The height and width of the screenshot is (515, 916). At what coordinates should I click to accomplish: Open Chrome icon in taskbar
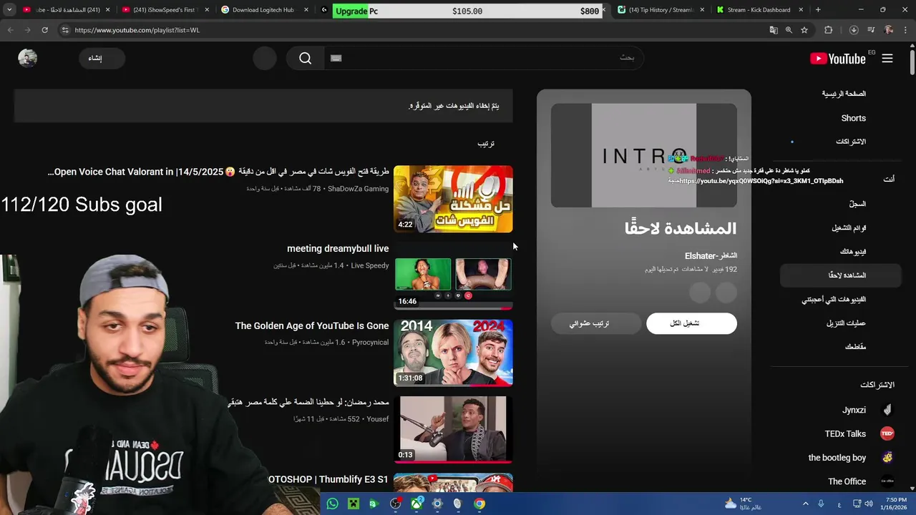click(479, 504)
